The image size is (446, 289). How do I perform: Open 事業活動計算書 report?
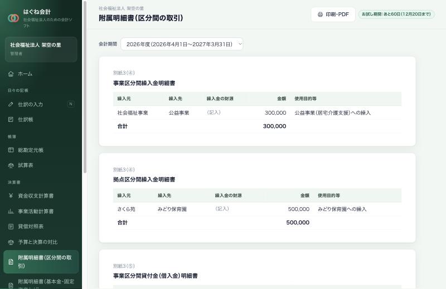coord(41,211)
